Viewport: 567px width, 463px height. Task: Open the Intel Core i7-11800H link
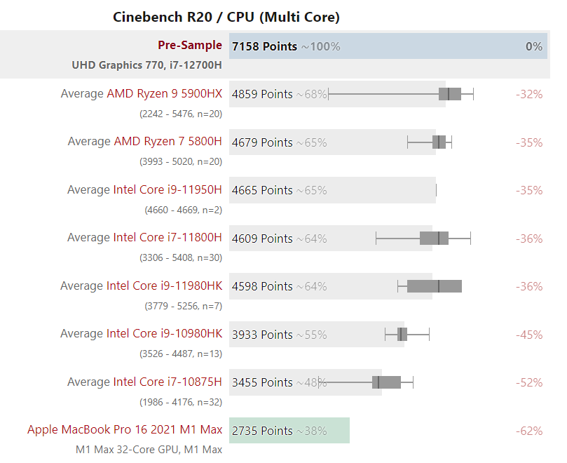(168, 238)
